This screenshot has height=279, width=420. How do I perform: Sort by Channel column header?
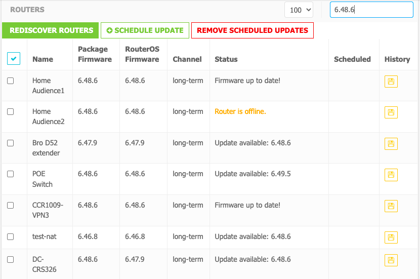pos(187,59)
